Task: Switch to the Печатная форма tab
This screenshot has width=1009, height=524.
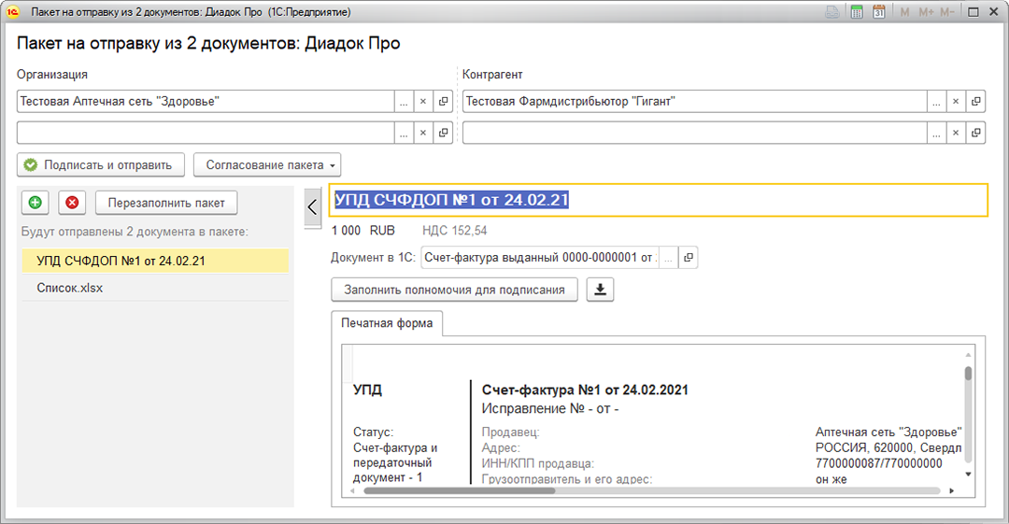Action: [x=387, y=324]
